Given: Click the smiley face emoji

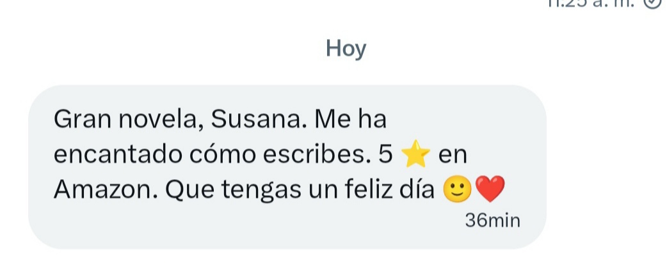Looking at the screenshot, I should pos(457,189).
